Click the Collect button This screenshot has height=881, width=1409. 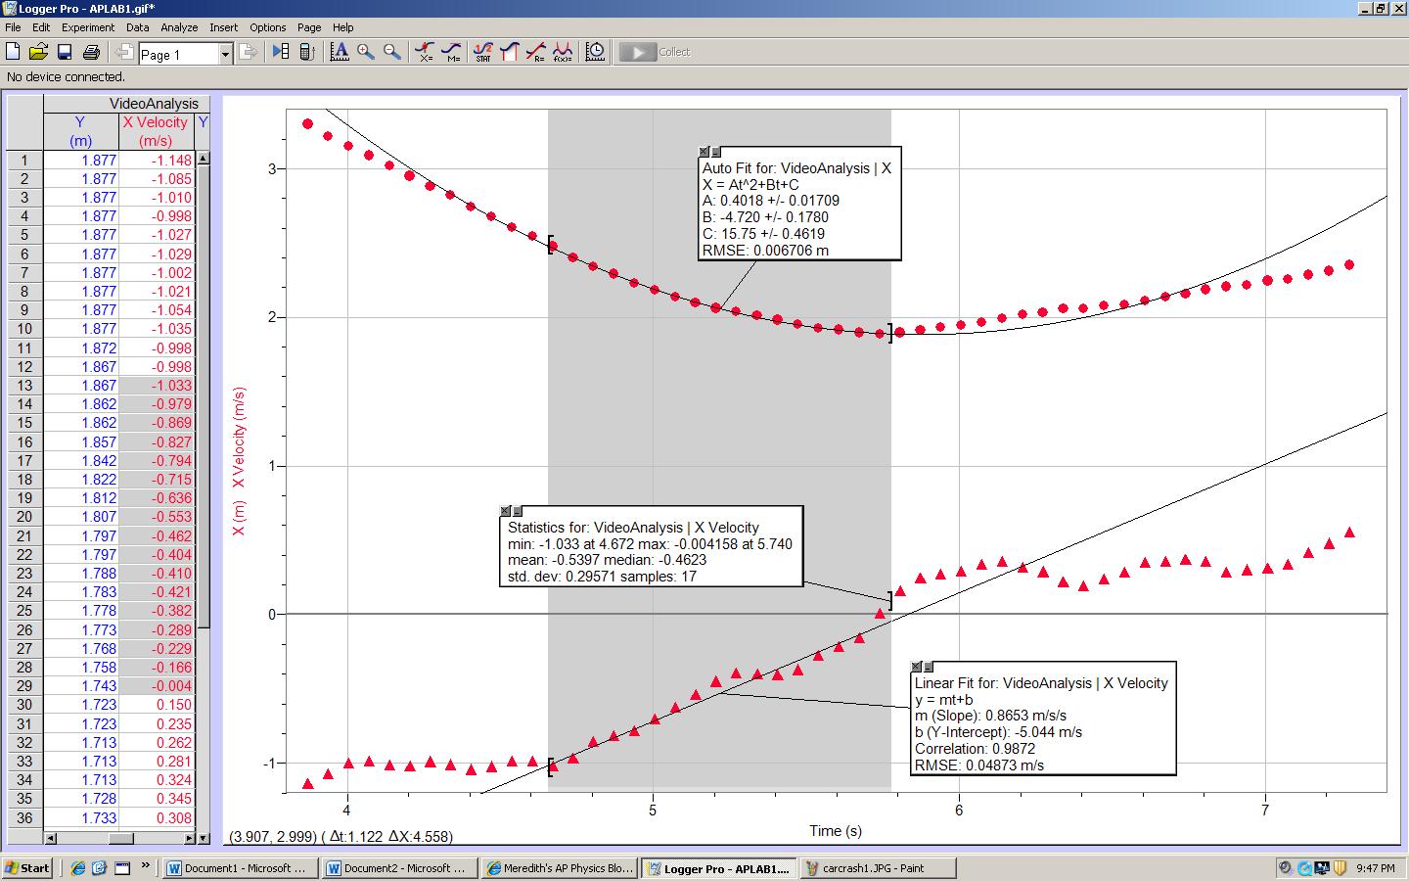point(656,52)
